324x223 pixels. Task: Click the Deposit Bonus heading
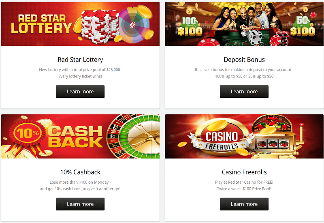[x=244, y=60]
